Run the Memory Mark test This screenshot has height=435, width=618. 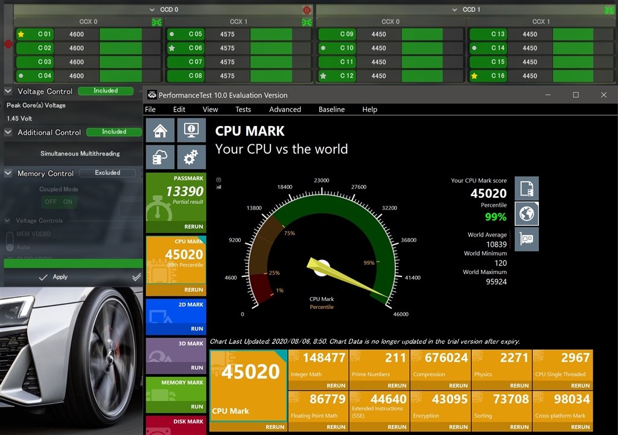[x=197, y=407]
